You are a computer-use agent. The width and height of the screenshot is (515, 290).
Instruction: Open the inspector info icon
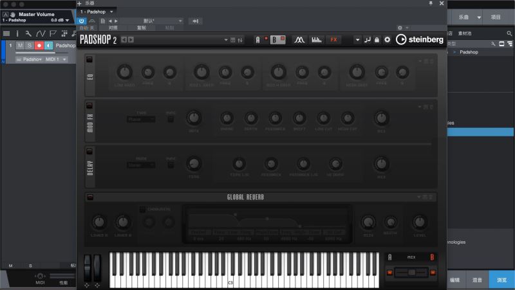(17, 33)
